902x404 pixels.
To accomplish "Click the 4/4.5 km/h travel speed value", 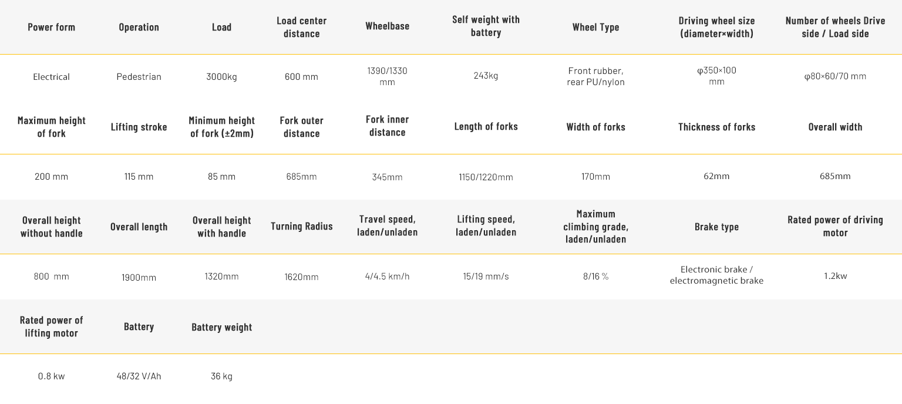I will (x=387, y=276).
